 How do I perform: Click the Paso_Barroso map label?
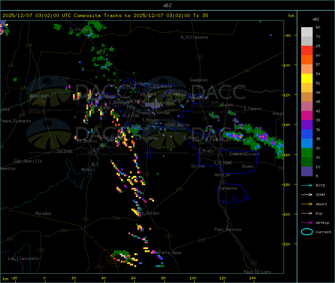(x=228, y=229)
